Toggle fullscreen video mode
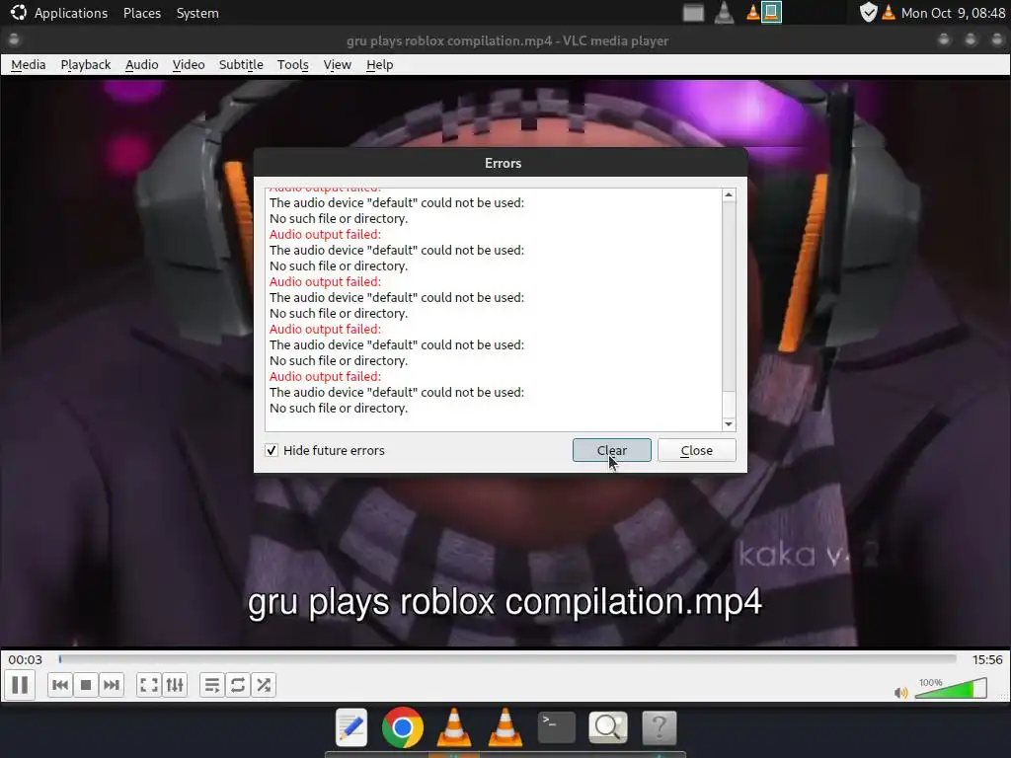Viewport: 1011px width, 758px height. coord(149,685)
